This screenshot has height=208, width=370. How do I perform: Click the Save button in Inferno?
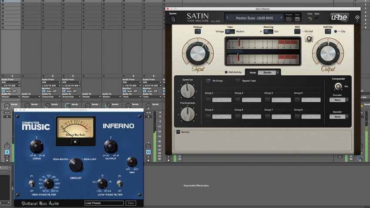coord(131,203)
